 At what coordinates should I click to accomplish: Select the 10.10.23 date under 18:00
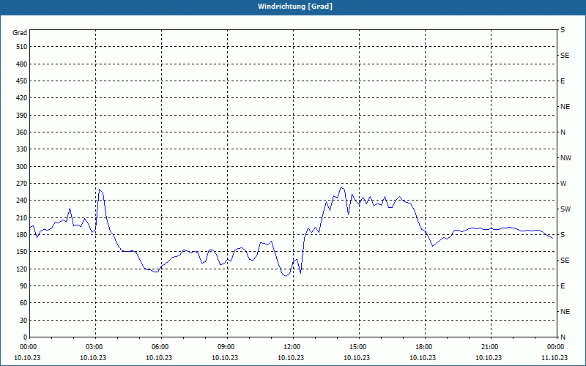click(x=423, y=357)
